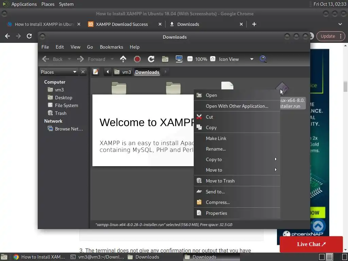
Task: Open Back history dropdown arrow
Action: [69, 59]
